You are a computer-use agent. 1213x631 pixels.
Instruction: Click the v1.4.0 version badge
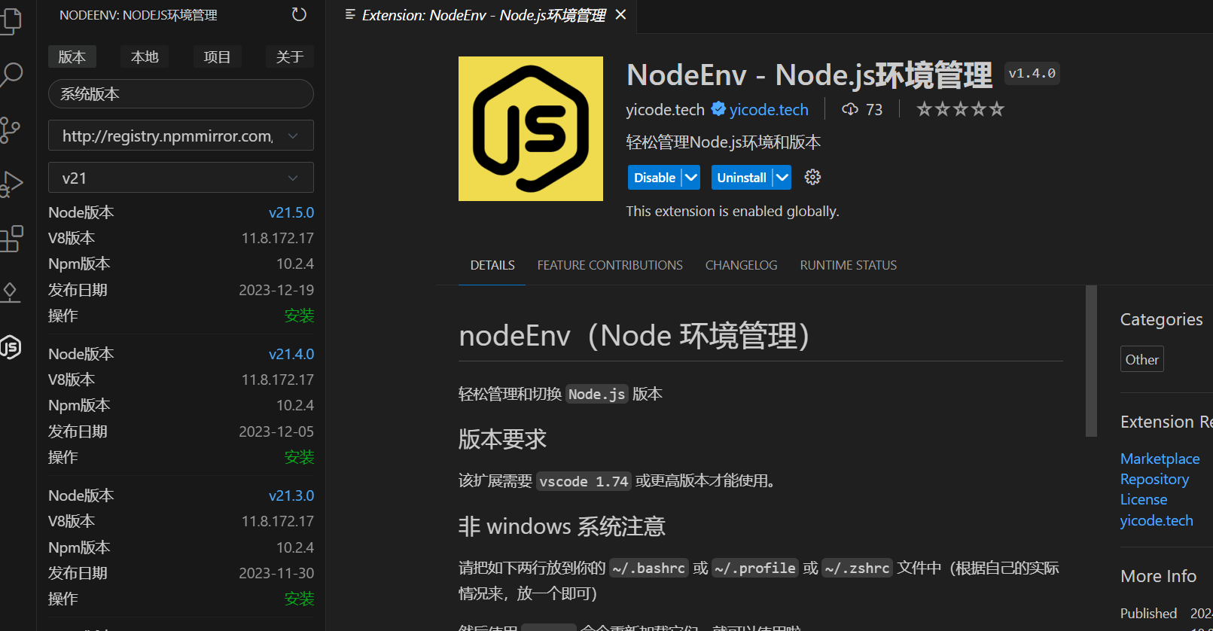coord(1032,73)
